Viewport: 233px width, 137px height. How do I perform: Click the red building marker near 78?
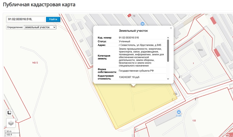[x=129, y=15]
